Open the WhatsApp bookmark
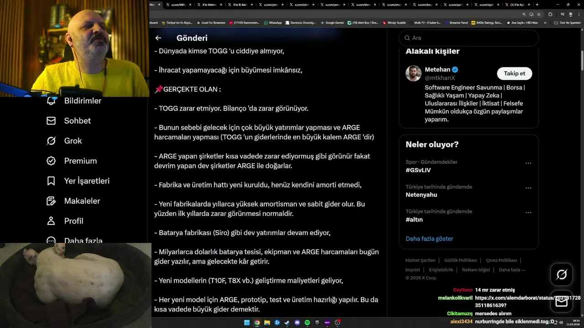This screenshot has height=328, width=584. tap(273, 22)
